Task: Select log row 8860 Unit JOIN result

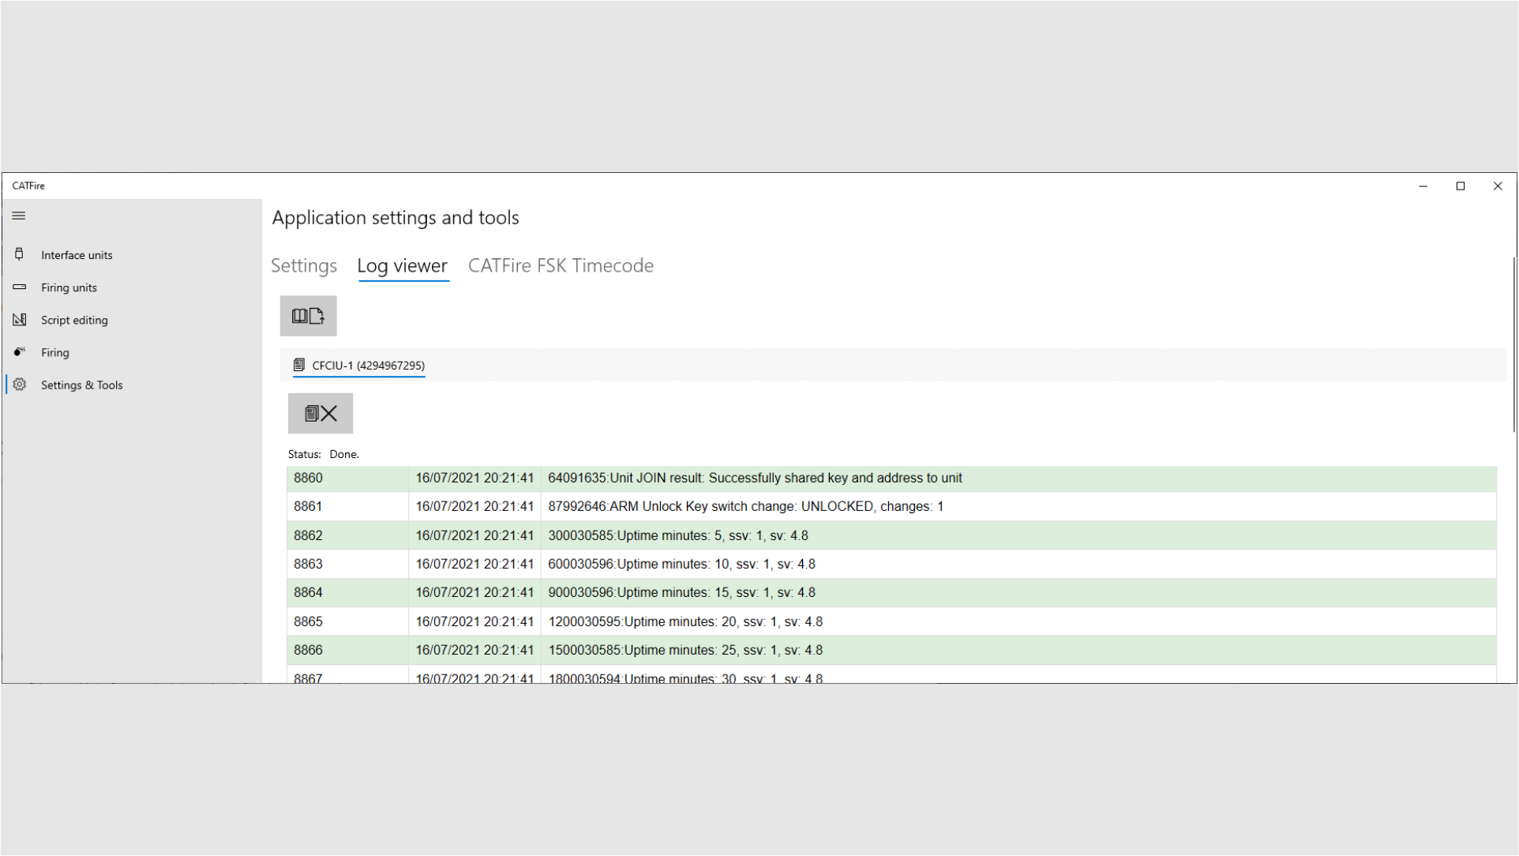Action: (754, 478)
